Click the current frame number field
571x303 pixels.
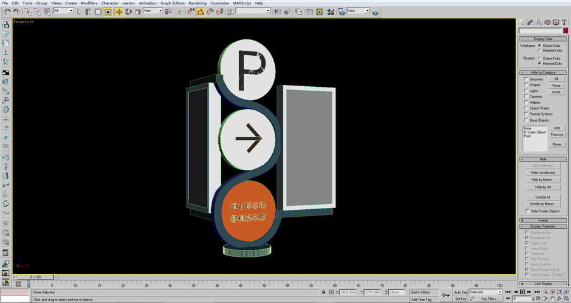pos(523,299)
